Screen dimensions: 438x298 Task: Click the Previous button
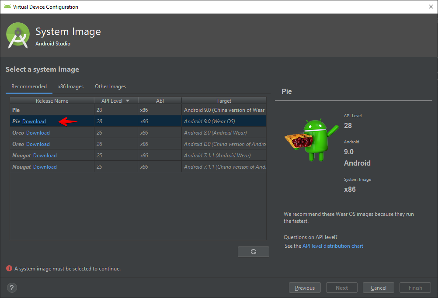(x=305, y=288)
